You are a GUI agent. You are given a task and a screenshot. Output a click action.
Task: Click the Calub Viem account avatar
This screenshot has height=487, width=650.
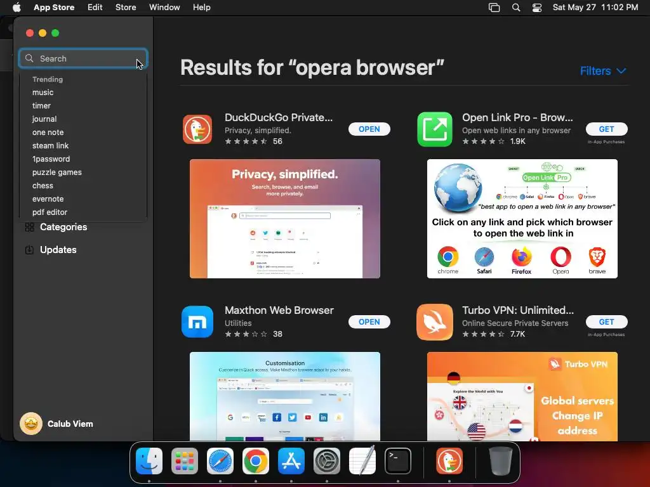[31, 424]
